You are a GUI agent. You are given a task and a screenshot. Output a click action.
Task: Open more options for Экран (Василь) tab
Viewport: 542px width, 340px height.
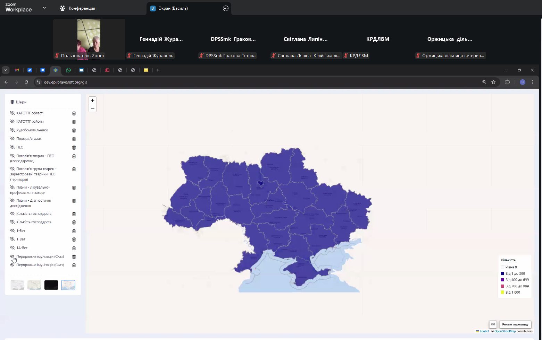click(226, 8)
